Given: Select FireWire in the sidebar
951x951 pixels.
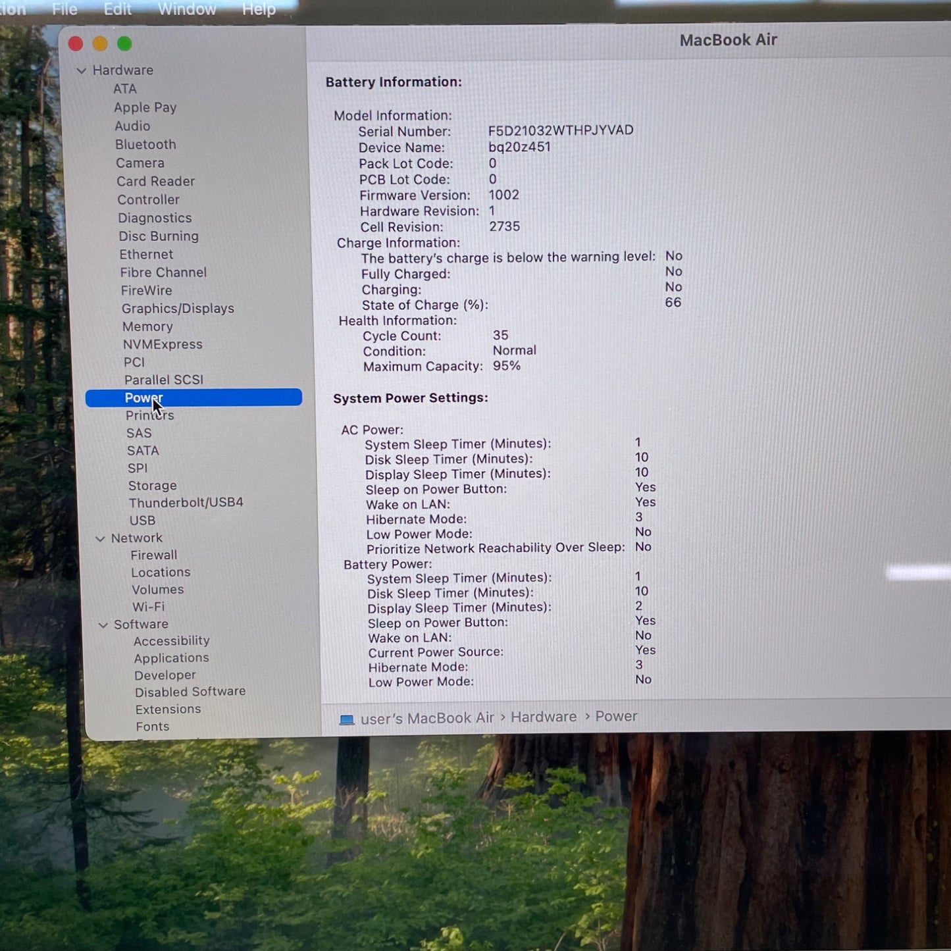Looking at the screenshot, I should [146, 290].
